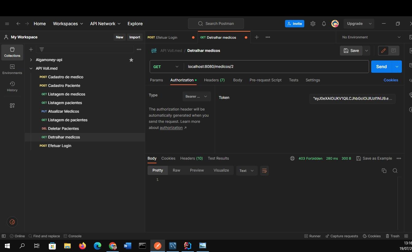Open the notifications bell
The height and width of the screenshot is (252, 412).
pyautogui.click(x=324, y=24)
